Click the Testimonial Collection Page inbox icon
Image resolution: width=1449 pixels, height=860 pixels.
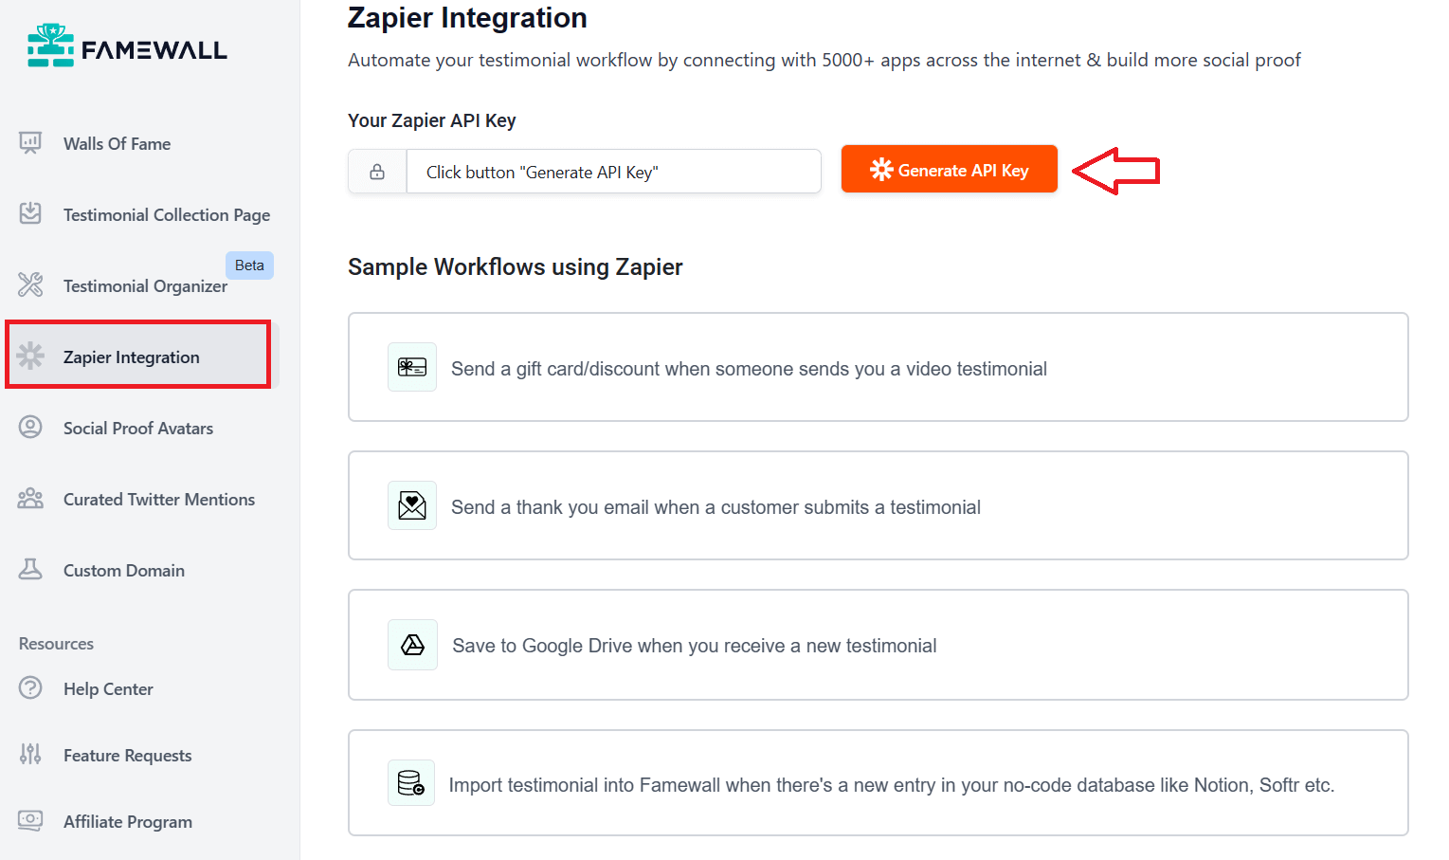coord(30,213)
